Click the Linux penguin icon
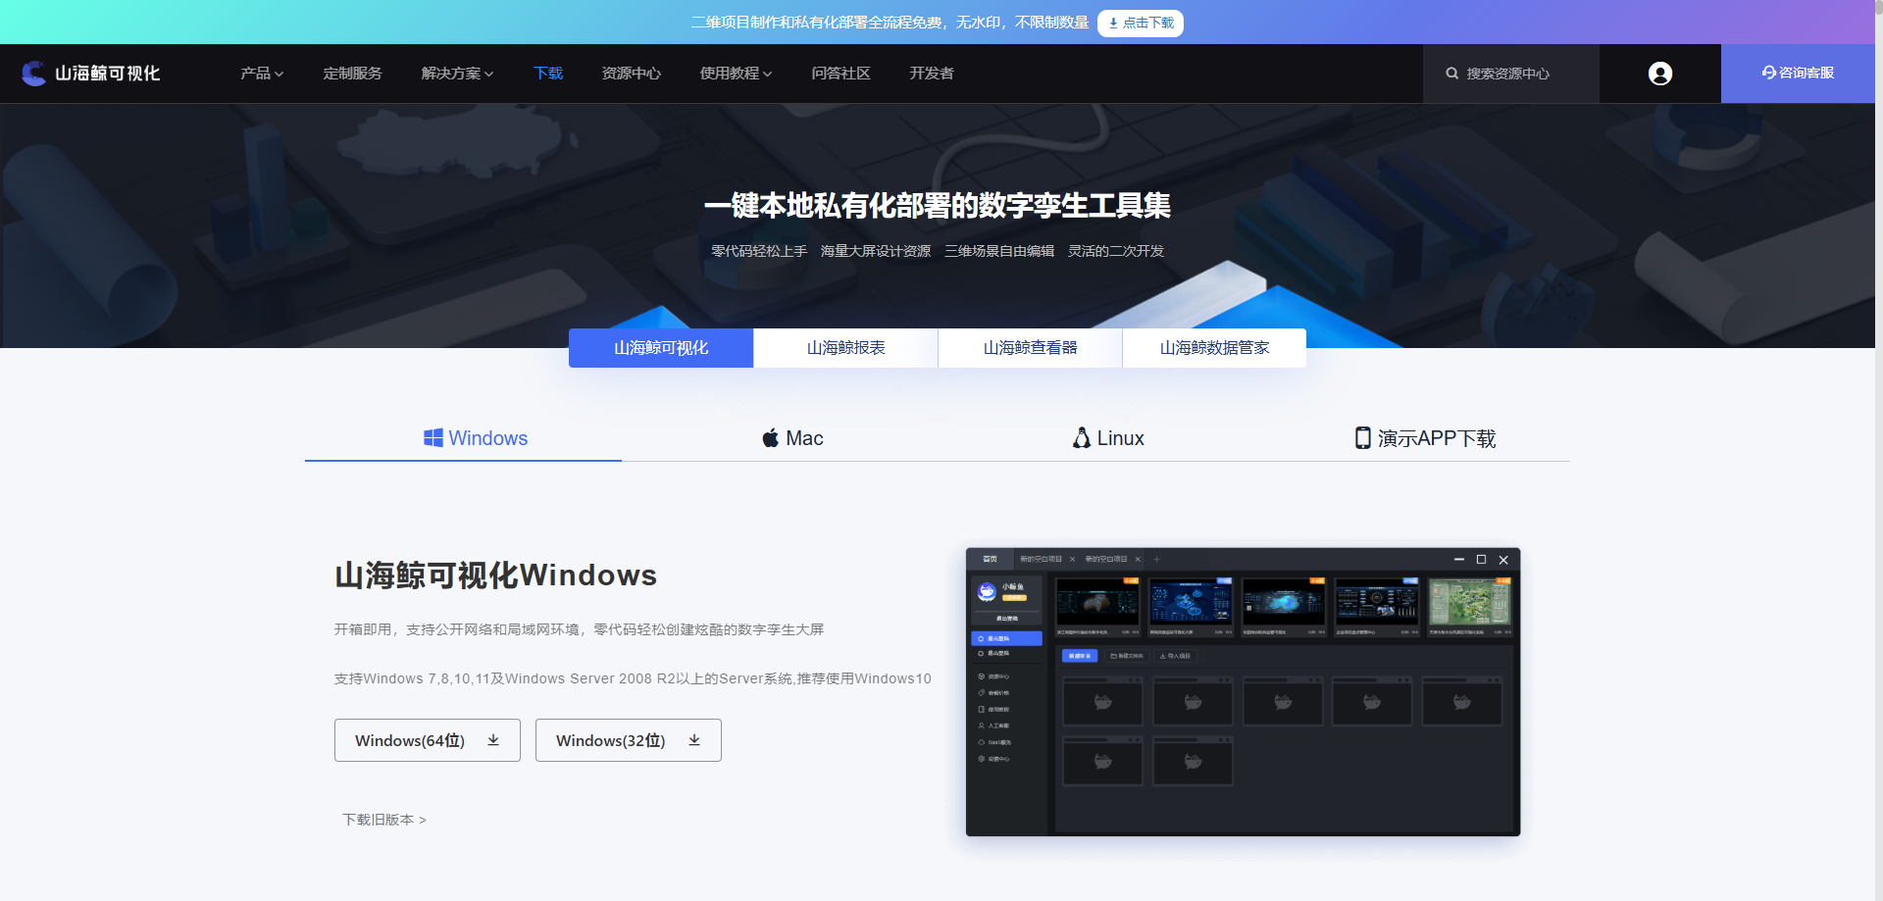This screenshot has width=1883, height=901. [x=1082, y=438]
